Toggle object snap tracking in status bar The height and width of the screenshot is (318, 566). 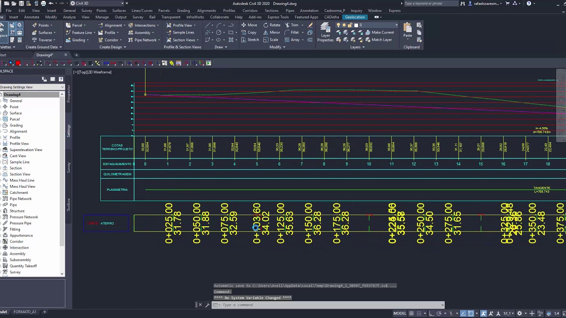point(463,313)
